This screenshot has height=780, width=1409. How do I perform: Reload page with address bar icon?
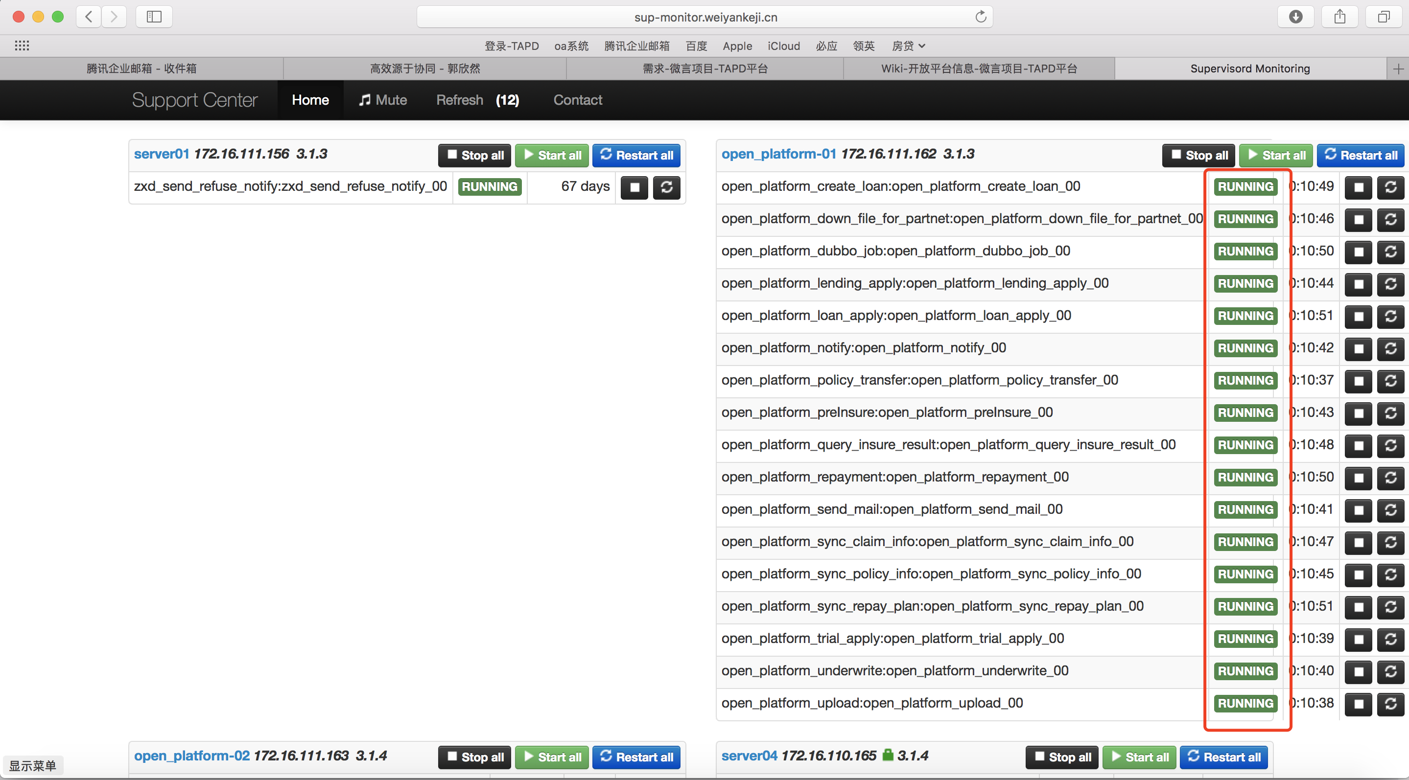pos(981,17)
